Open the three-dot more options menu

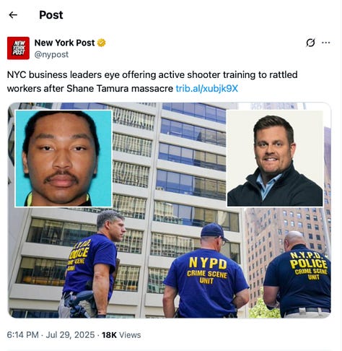point(326,43)
